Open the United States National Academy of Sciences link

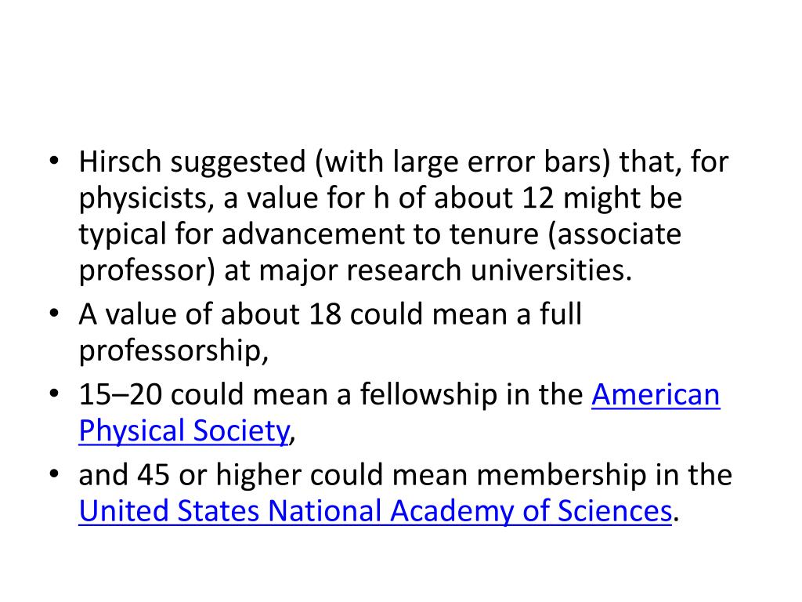tap(375, 511)
